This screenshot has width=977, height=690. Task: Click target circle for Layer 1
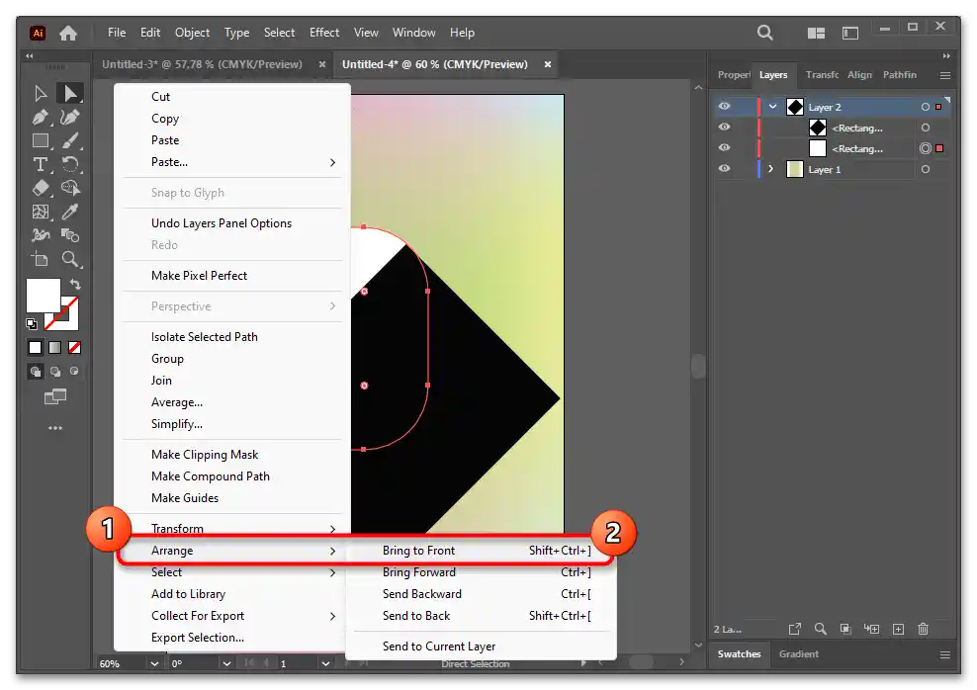pyautogui.click(x=925, y=169)
